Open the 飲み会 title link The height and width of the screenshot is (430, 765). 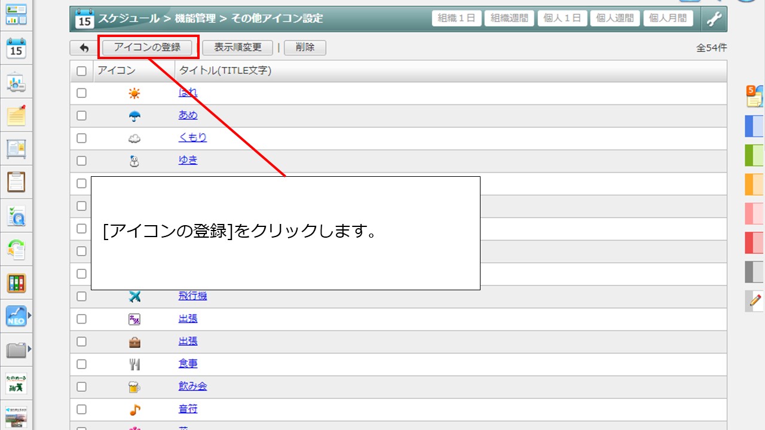coord(192,386)
